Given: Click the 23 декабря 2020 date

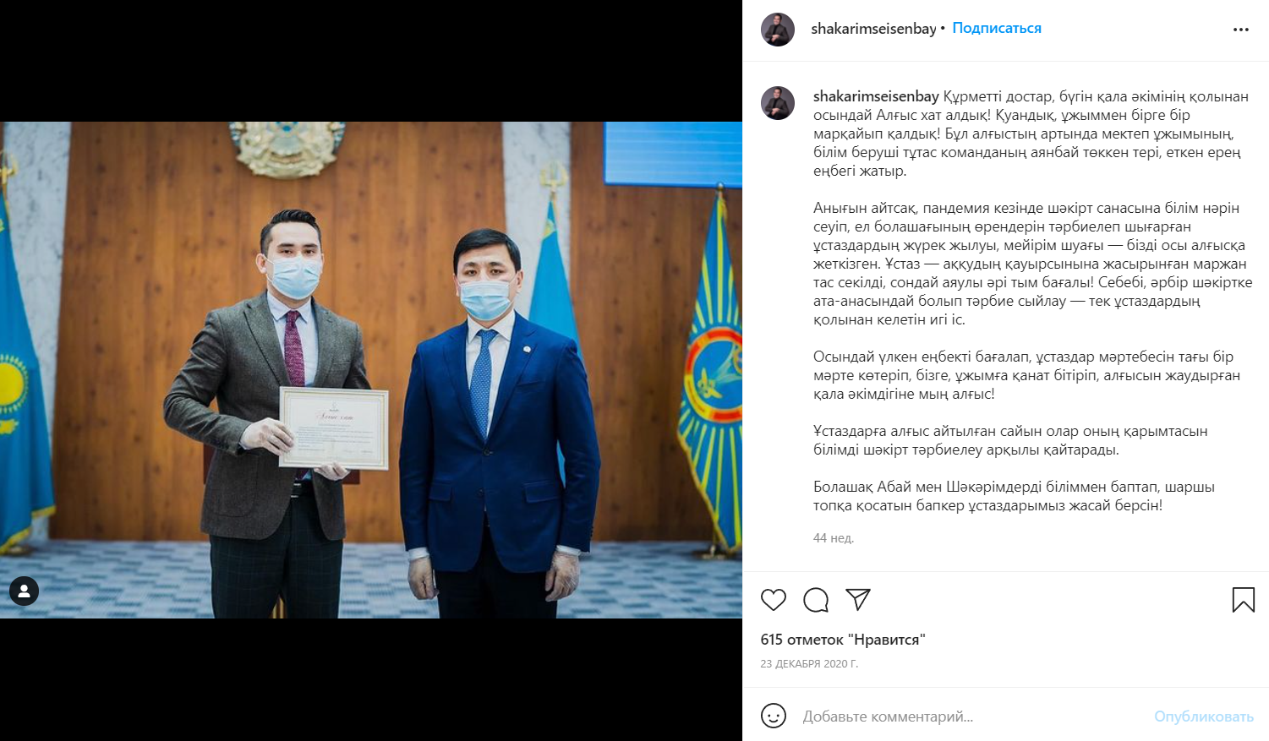Looking at the screenshot, I should [809, 664].
